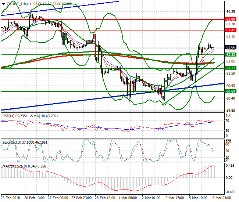Click the 61.50 price axis value
The image size is (239, 202).
click(x=231, y=73)
